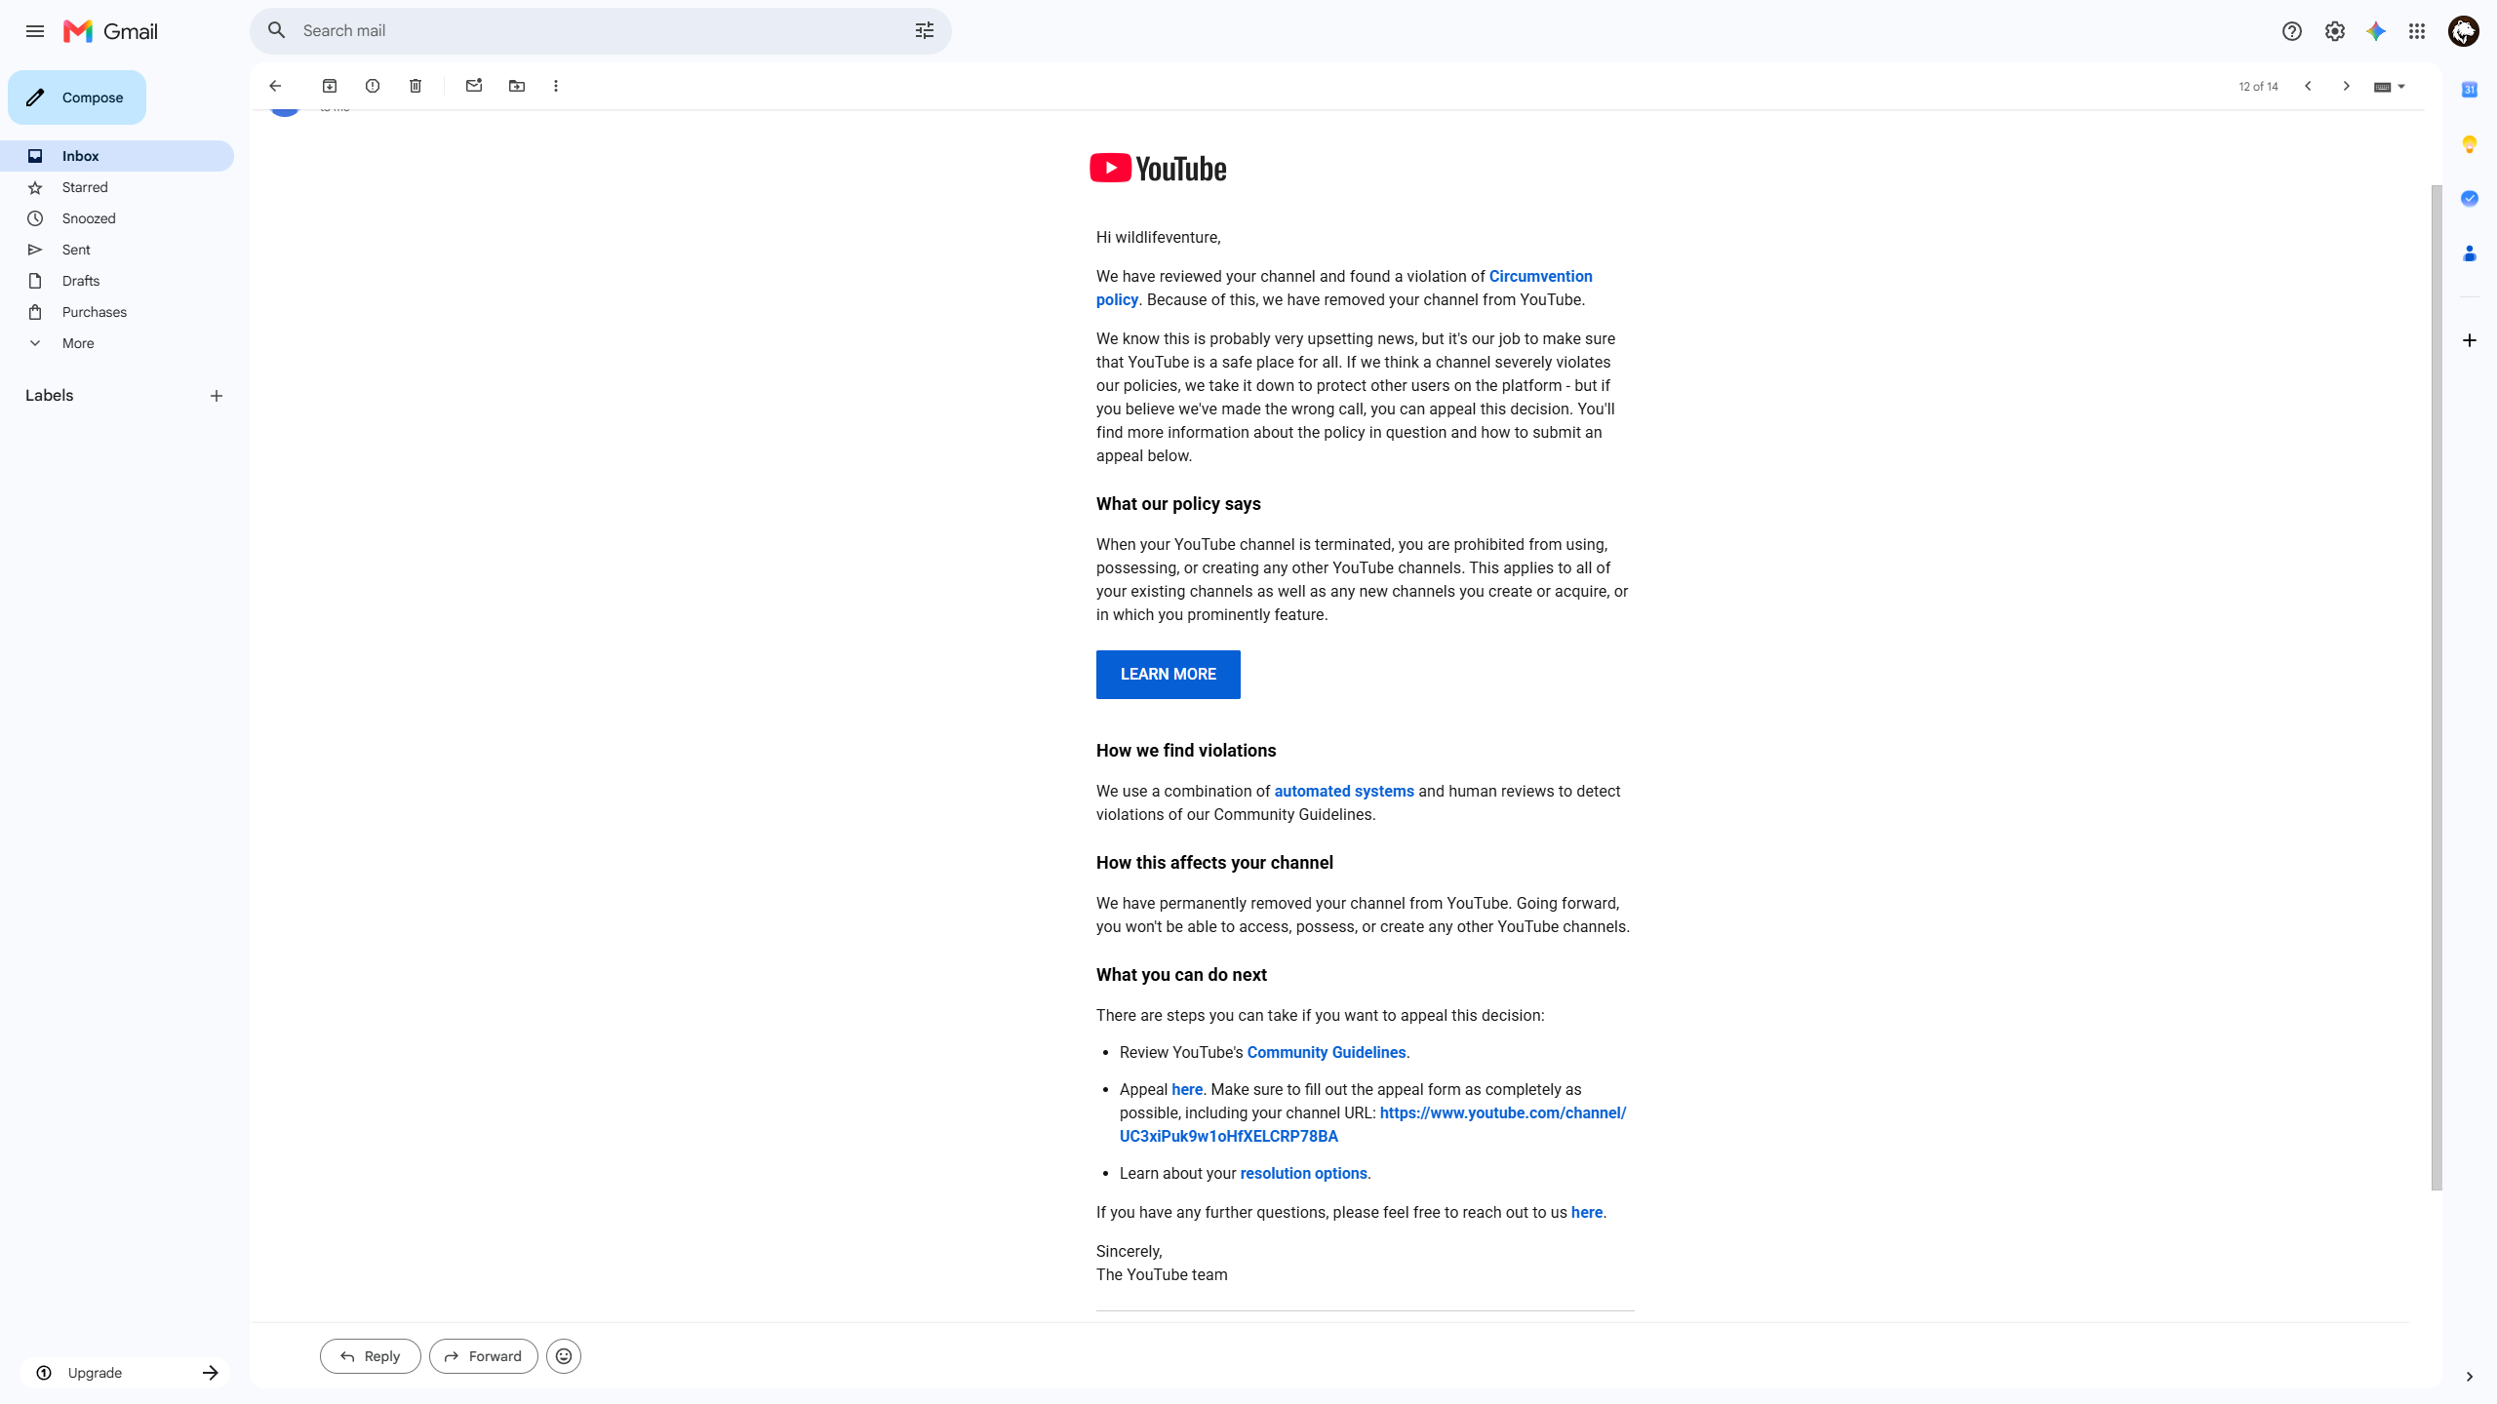Viewport: 2497px width, 1404px height.
Task: Click the Hi wildlifeventure greeting
Action: pos(1158,238)
